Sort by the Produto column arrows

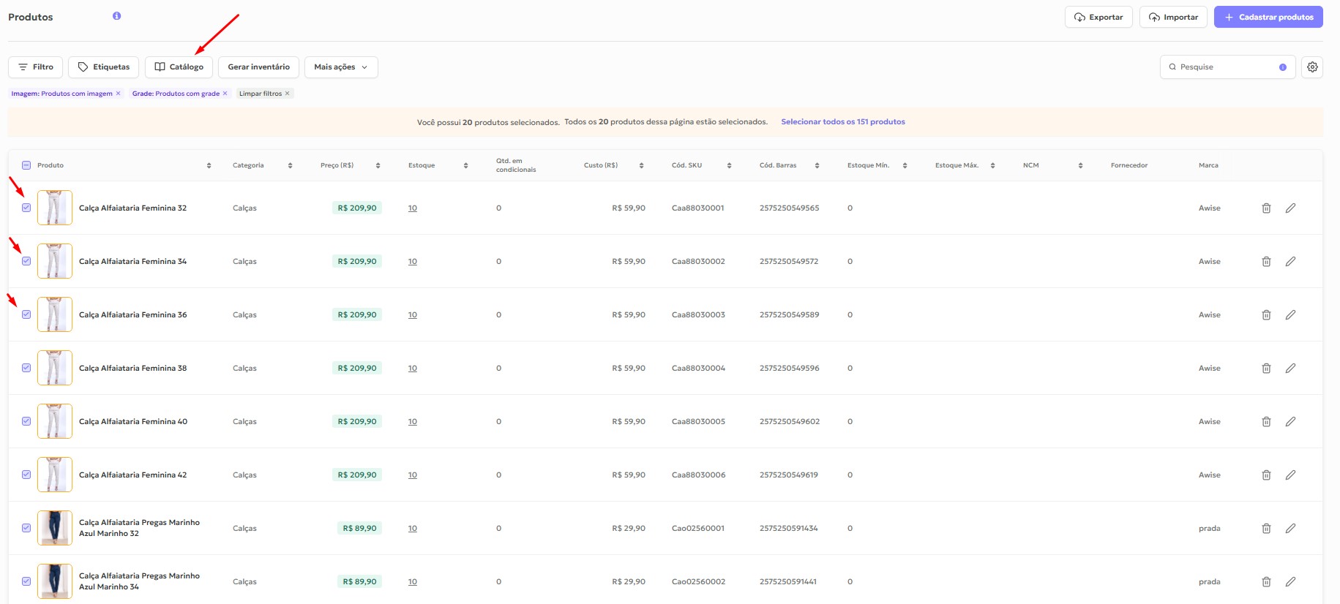click(x=209, y=166)
